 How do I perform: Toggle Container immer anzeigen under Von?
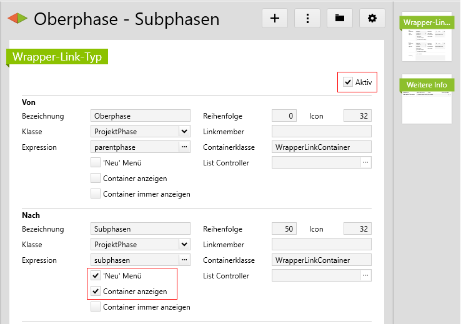[x=96, y=194]
